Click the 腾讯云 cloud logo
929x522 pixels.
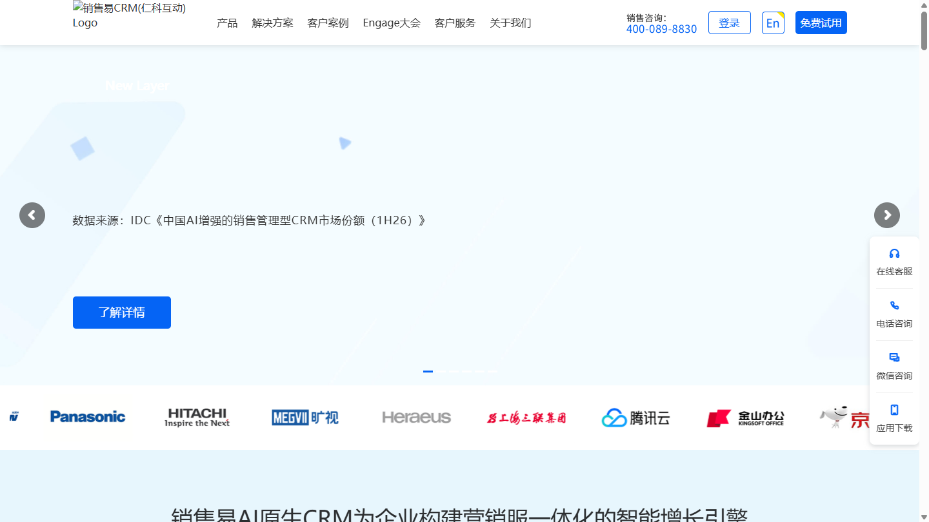pyautogui.click(x=636, y=418)
